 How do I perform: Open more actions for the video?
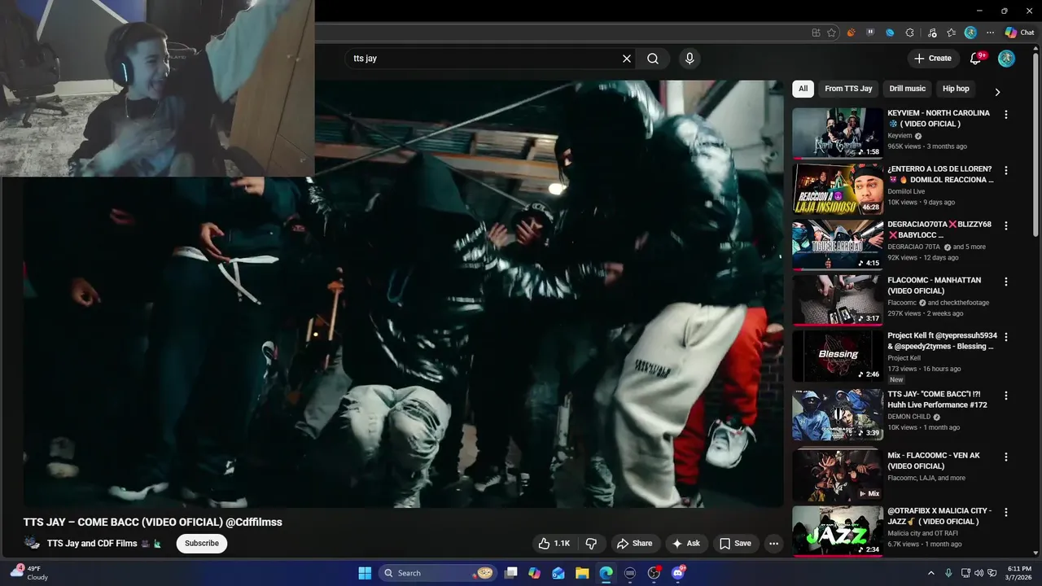pos(773,544)
